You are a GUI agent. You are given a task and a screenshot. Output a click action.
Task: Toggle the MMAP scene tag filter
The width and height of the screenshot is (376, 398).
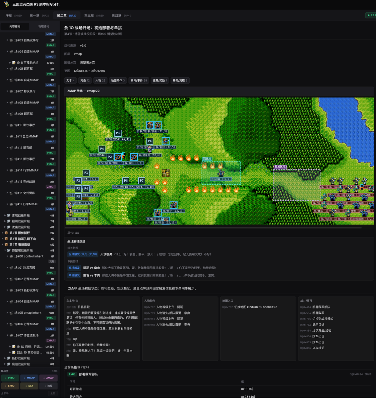29,378
